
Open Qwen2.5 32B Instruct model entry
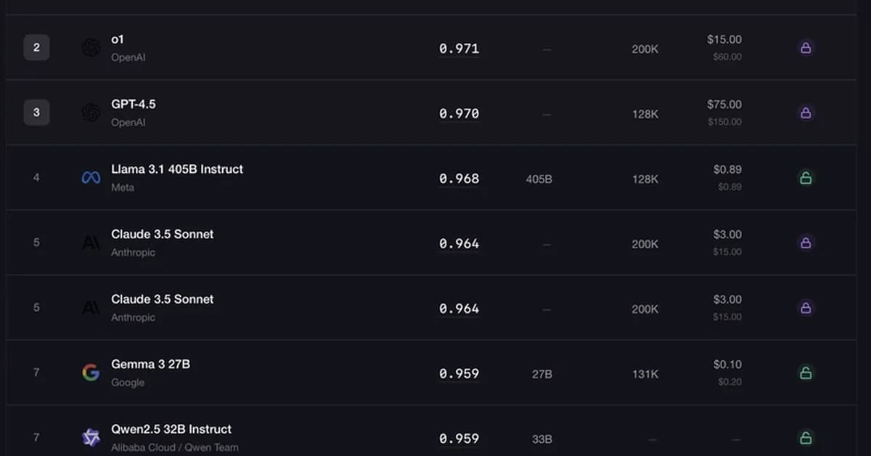coord(171,429)
